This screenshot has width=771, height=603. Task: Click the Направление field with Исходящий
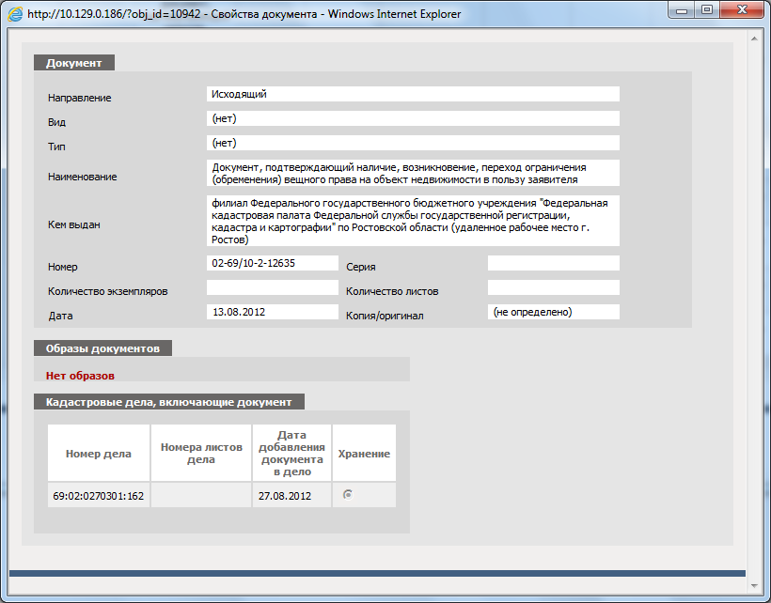coord(413,94)
